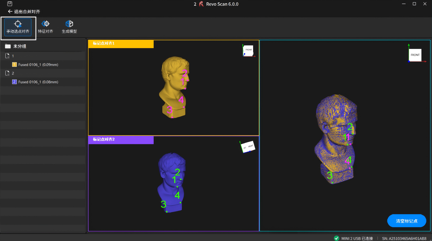432x241 pixels.
Task: Click the blue swatch beside Fused 0.08mm
Action: 14,82
